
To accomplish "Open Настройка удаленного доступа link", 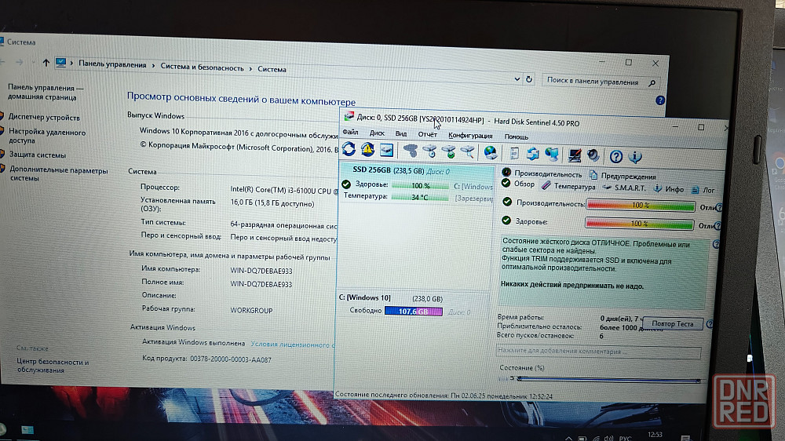I will pos(47,137).
